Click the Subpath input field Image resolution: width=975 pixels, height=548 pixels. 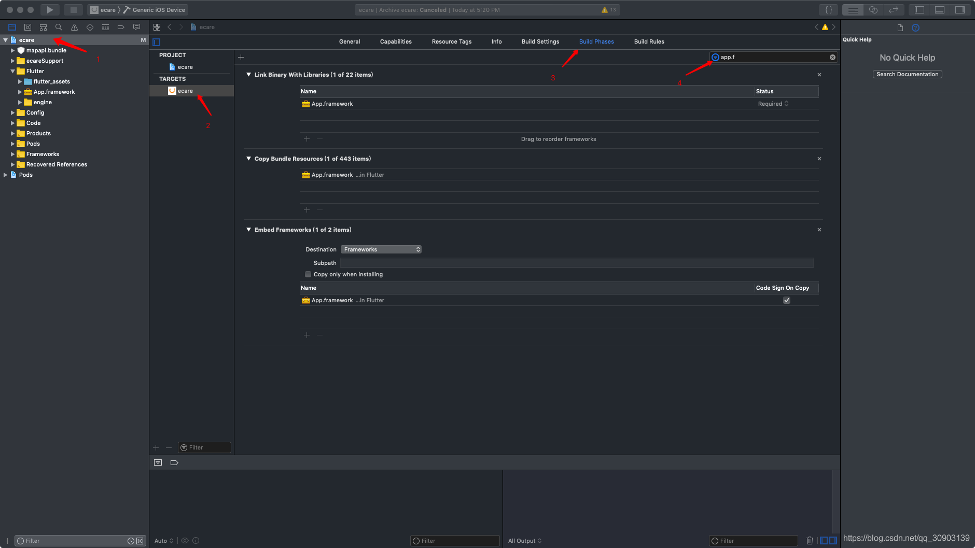pyautogui.click(x=577, y=263)
